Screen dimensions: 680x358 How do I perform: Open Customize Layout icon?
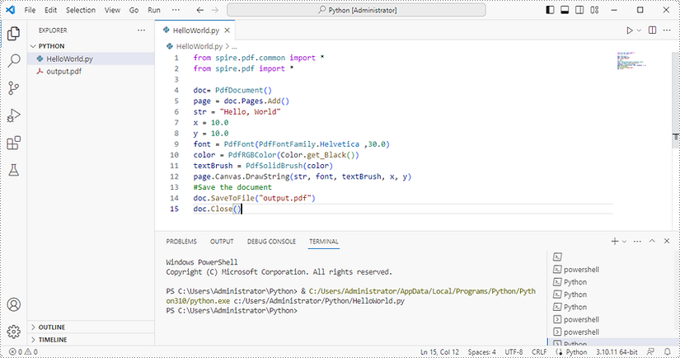click(x=594, y=10)
